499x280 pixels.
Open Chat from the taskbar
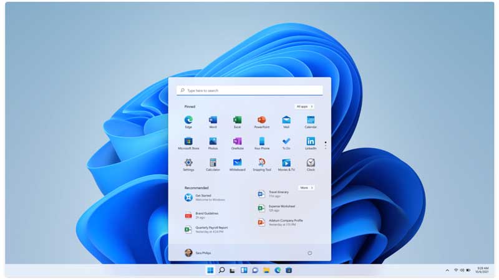coord(255,270)
